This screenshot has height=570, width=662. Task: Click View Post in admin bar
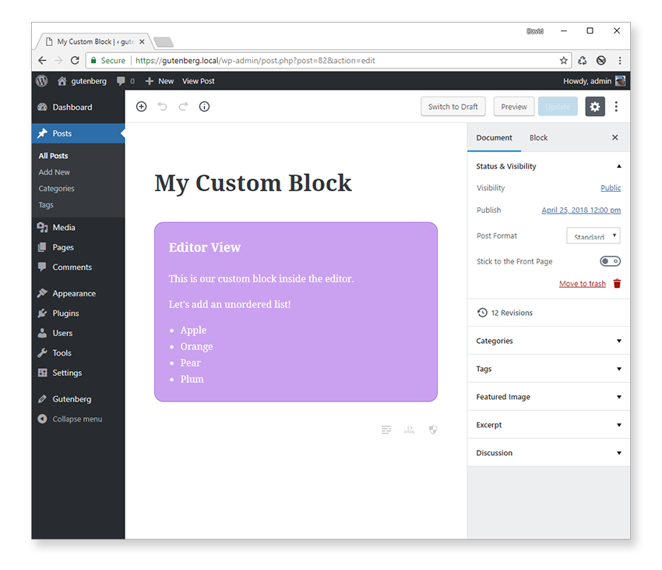tap(198, 81)
